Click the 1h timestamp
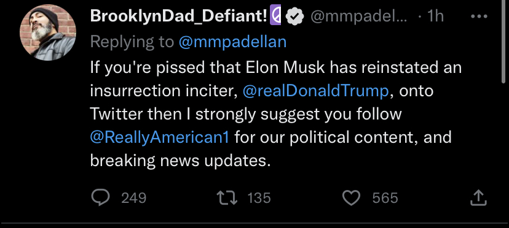The image size is (509, 228). (x=435, y=16)
